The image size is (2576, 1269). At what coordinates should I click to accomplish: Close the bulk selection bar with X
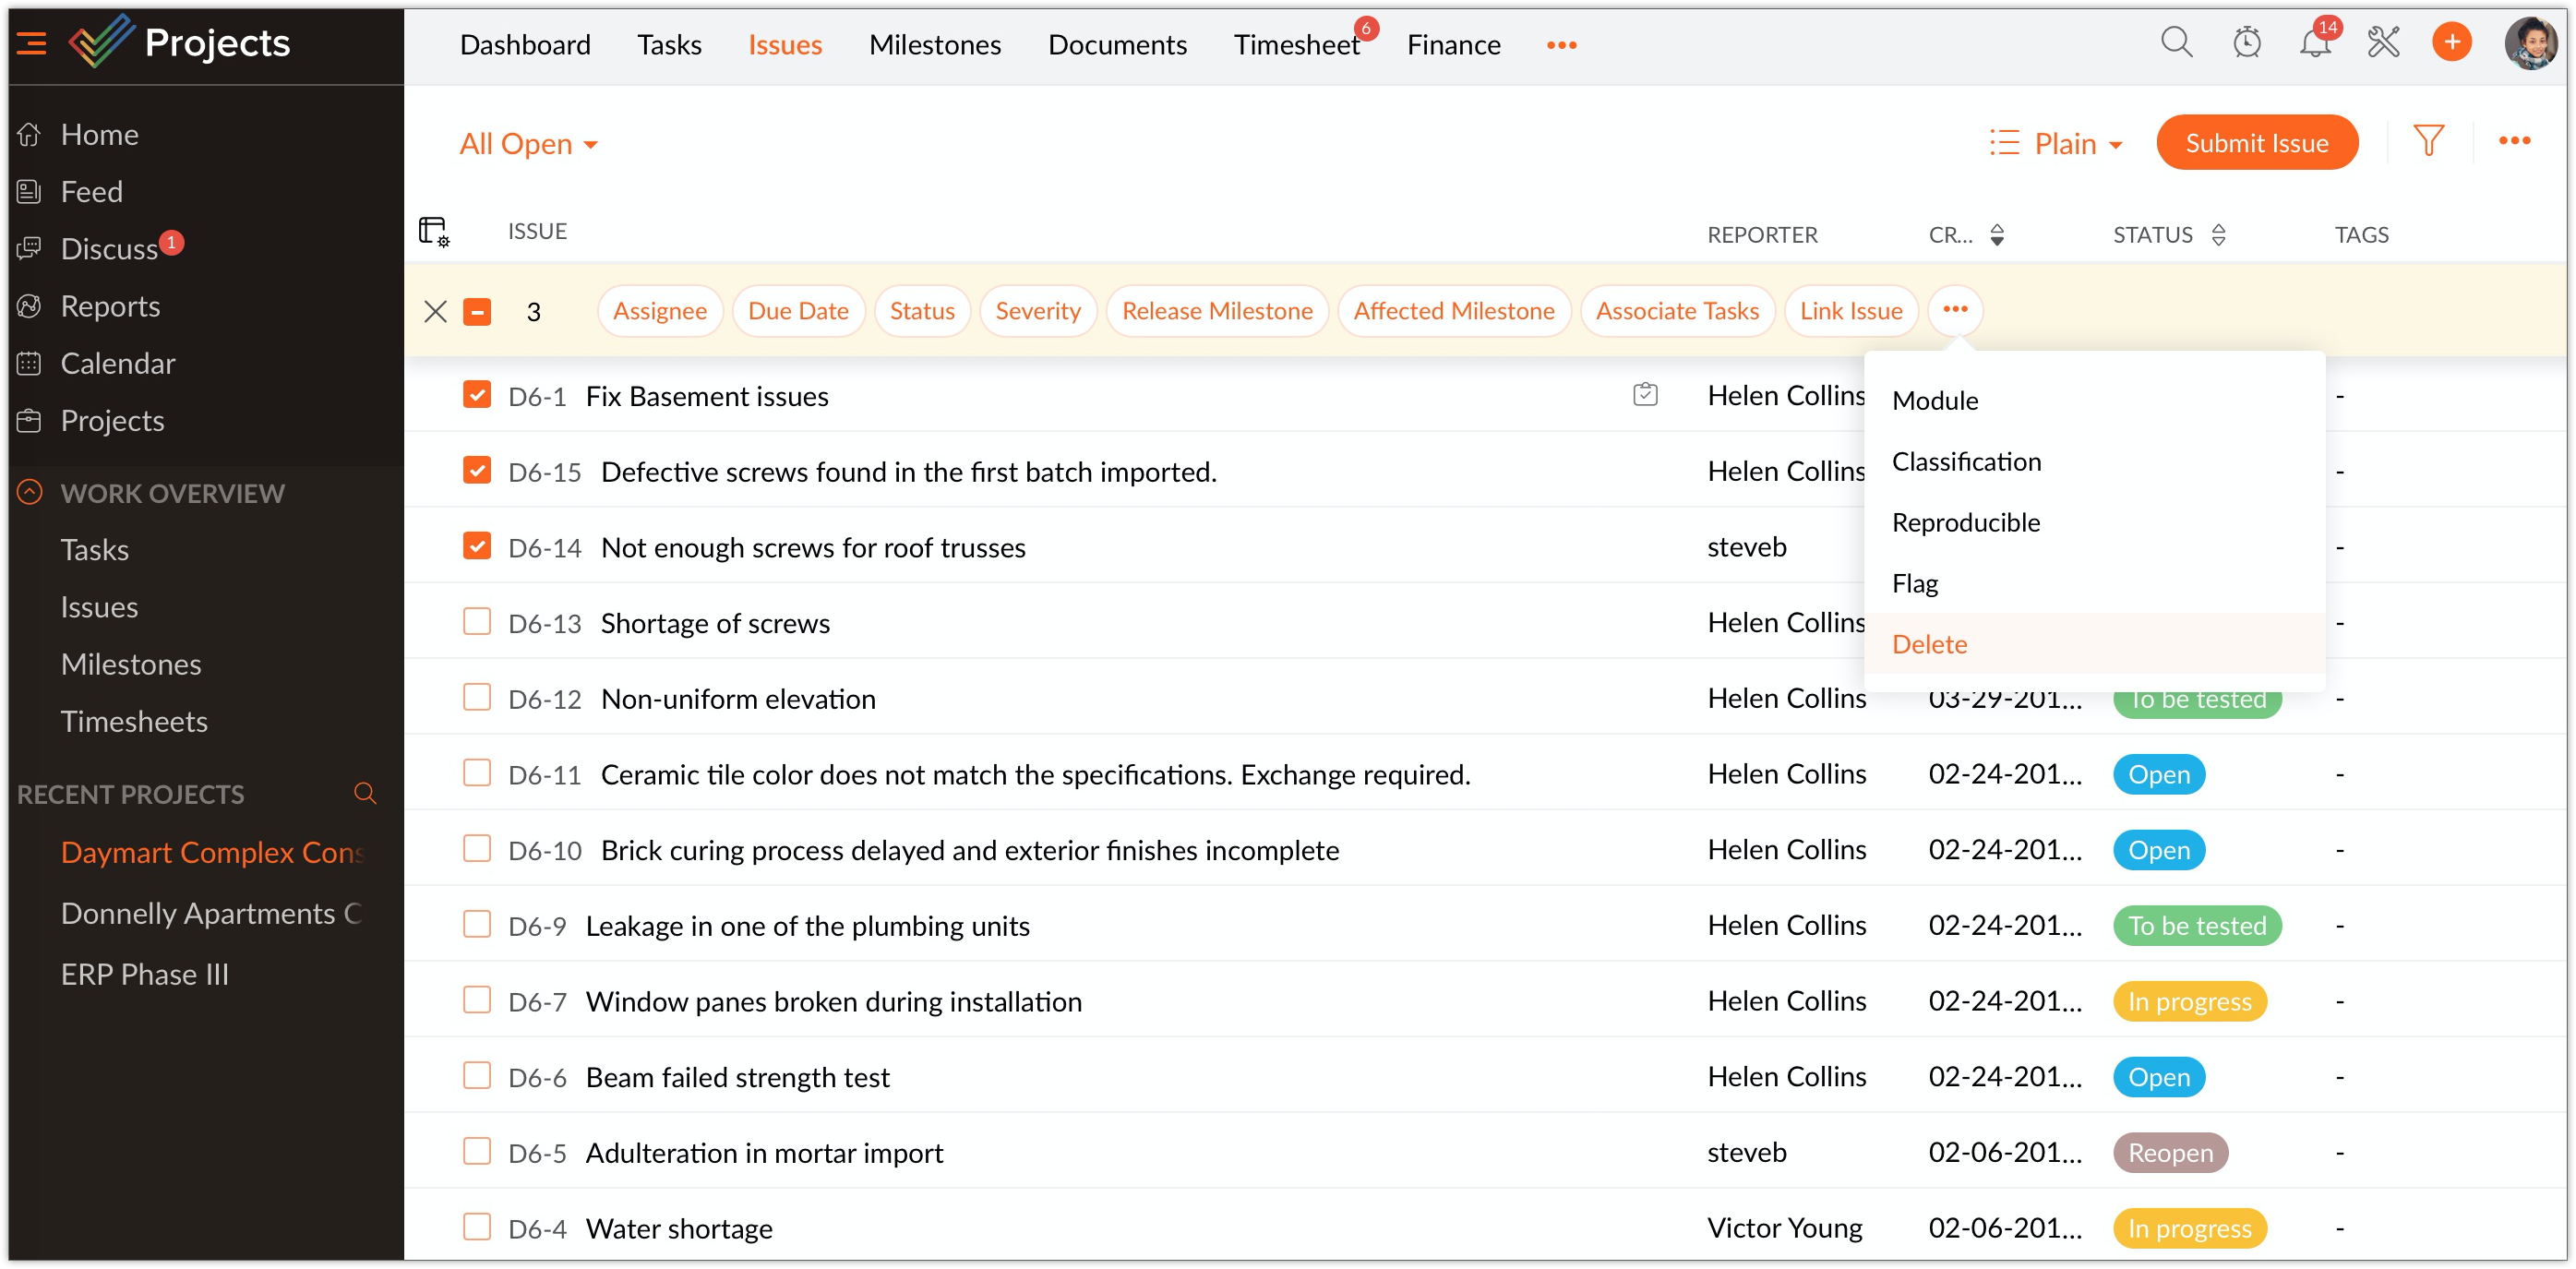click(x=435, y=311)
